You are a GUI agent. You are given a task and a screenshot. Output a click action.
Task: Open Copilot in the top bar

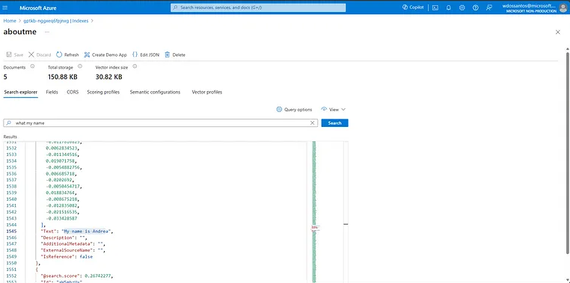point(413,7)
